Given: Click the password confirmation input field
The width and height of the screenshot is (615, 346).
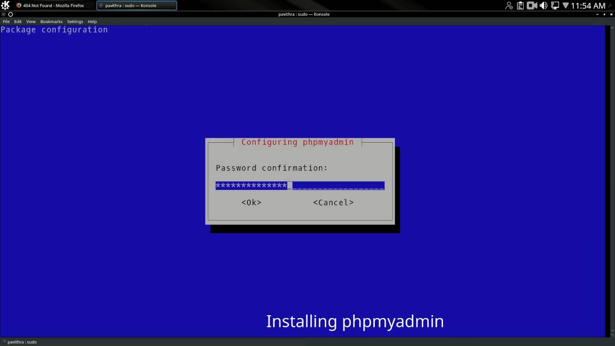Looking at the screenshot, I should [x=300, y=185].
